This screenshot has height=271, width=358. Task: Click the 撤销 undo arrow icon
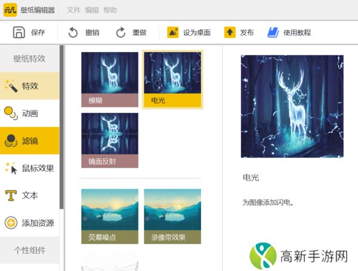[73, 32]
